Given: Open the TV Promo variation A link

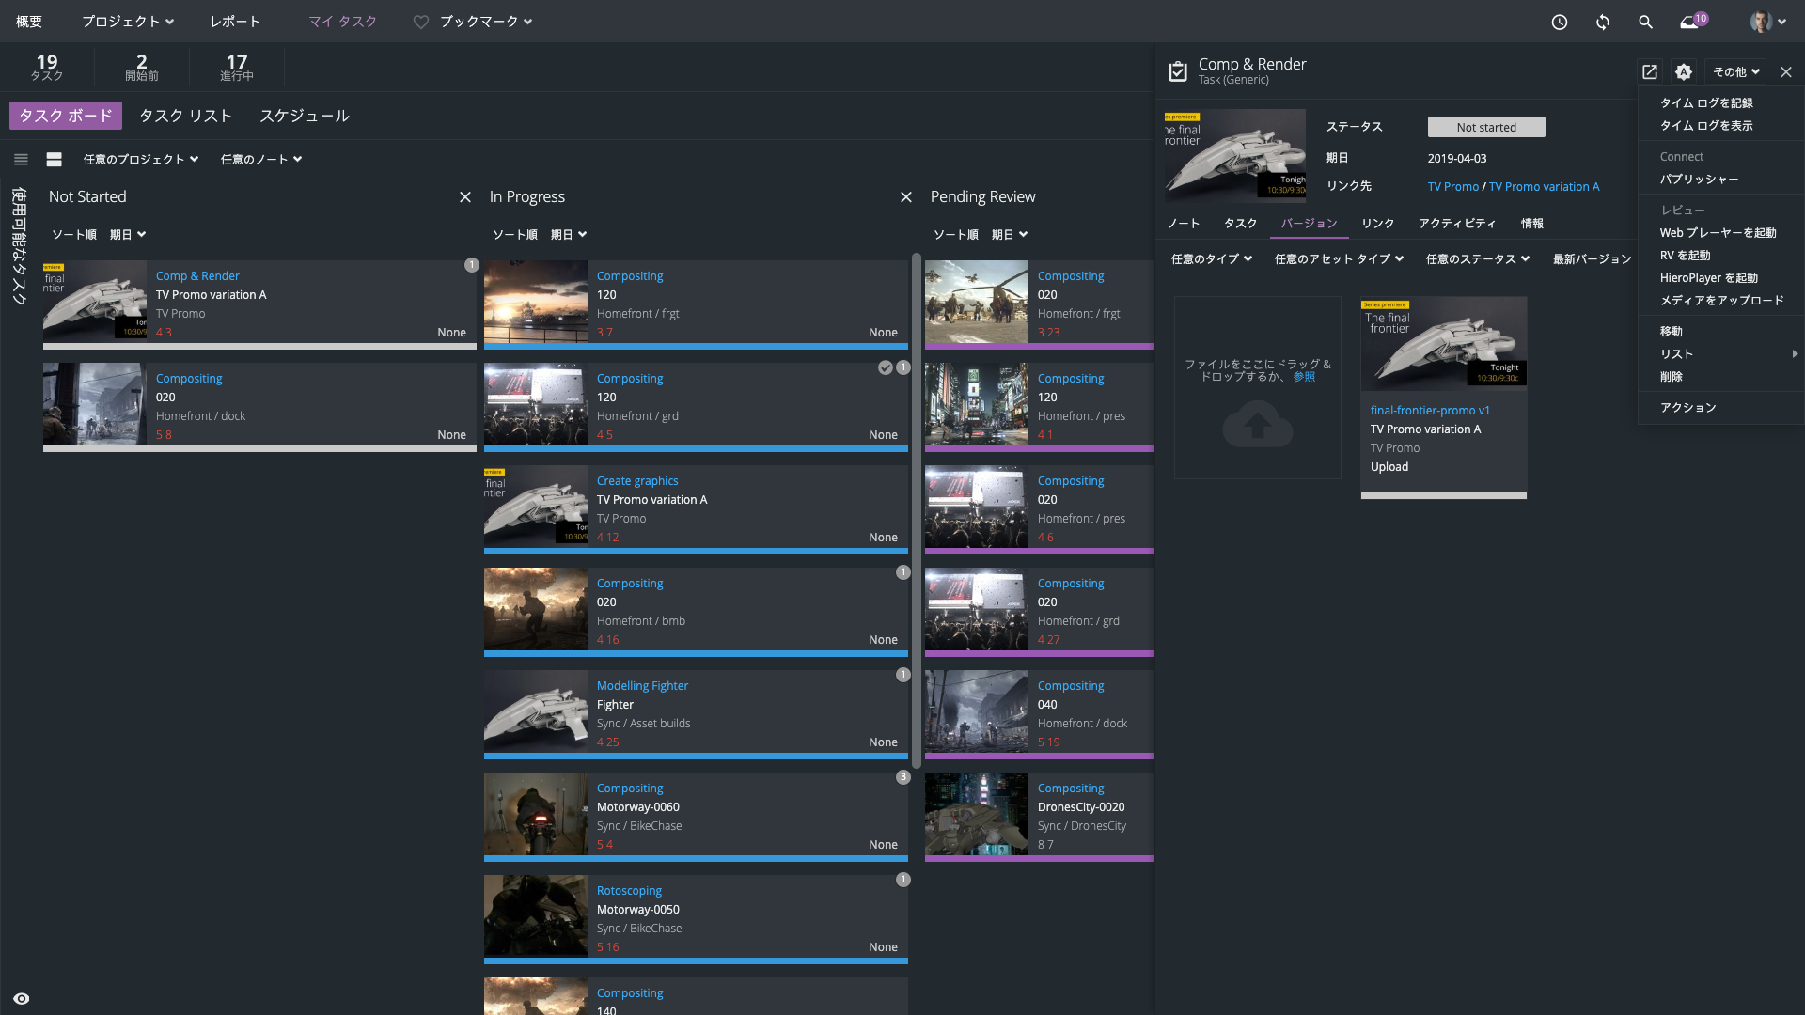Looking at the screenshot, I should [1544, 187].
